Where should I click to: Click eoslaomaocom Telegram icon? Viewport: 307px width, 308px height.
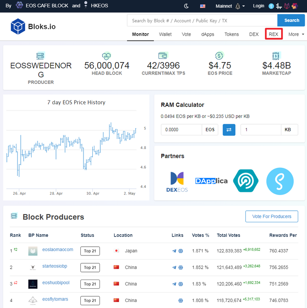point(174,251)
